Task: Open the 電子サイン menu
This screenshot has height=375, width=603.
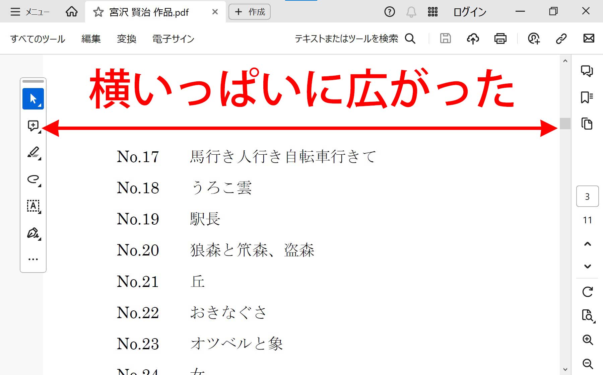Action: coord(173,39)
